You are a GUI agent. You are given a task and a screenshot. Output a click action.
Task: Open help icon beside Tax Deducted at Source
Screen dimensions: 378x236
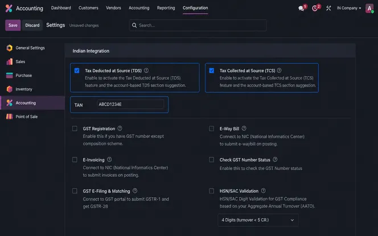146,71
